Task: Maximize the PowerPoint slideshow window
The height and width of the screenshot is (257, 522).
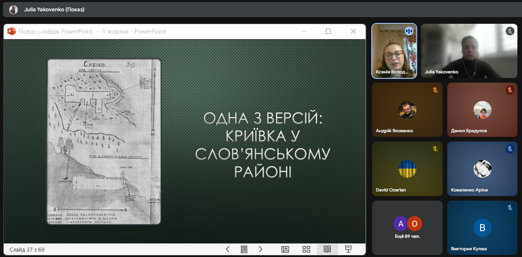Action: (x=328, y=31)
